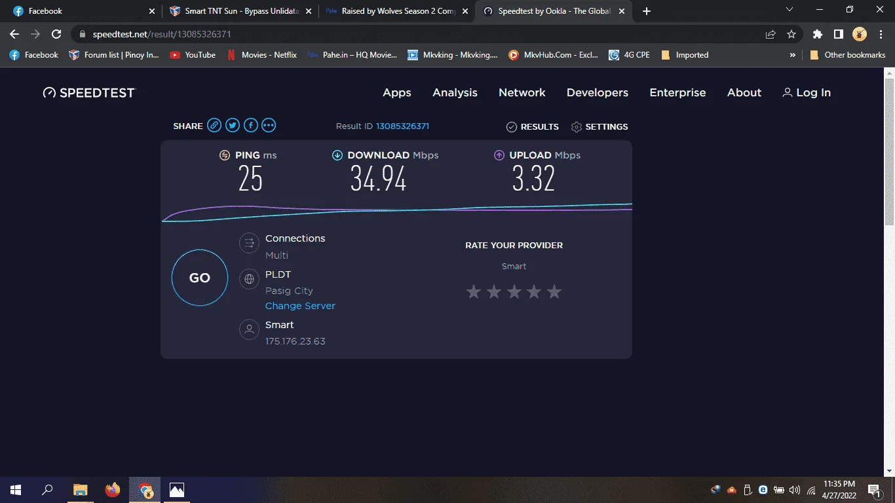The image size is (895, 503).
Task: Copy the result link via share link icon
Action: click(214, 126)
